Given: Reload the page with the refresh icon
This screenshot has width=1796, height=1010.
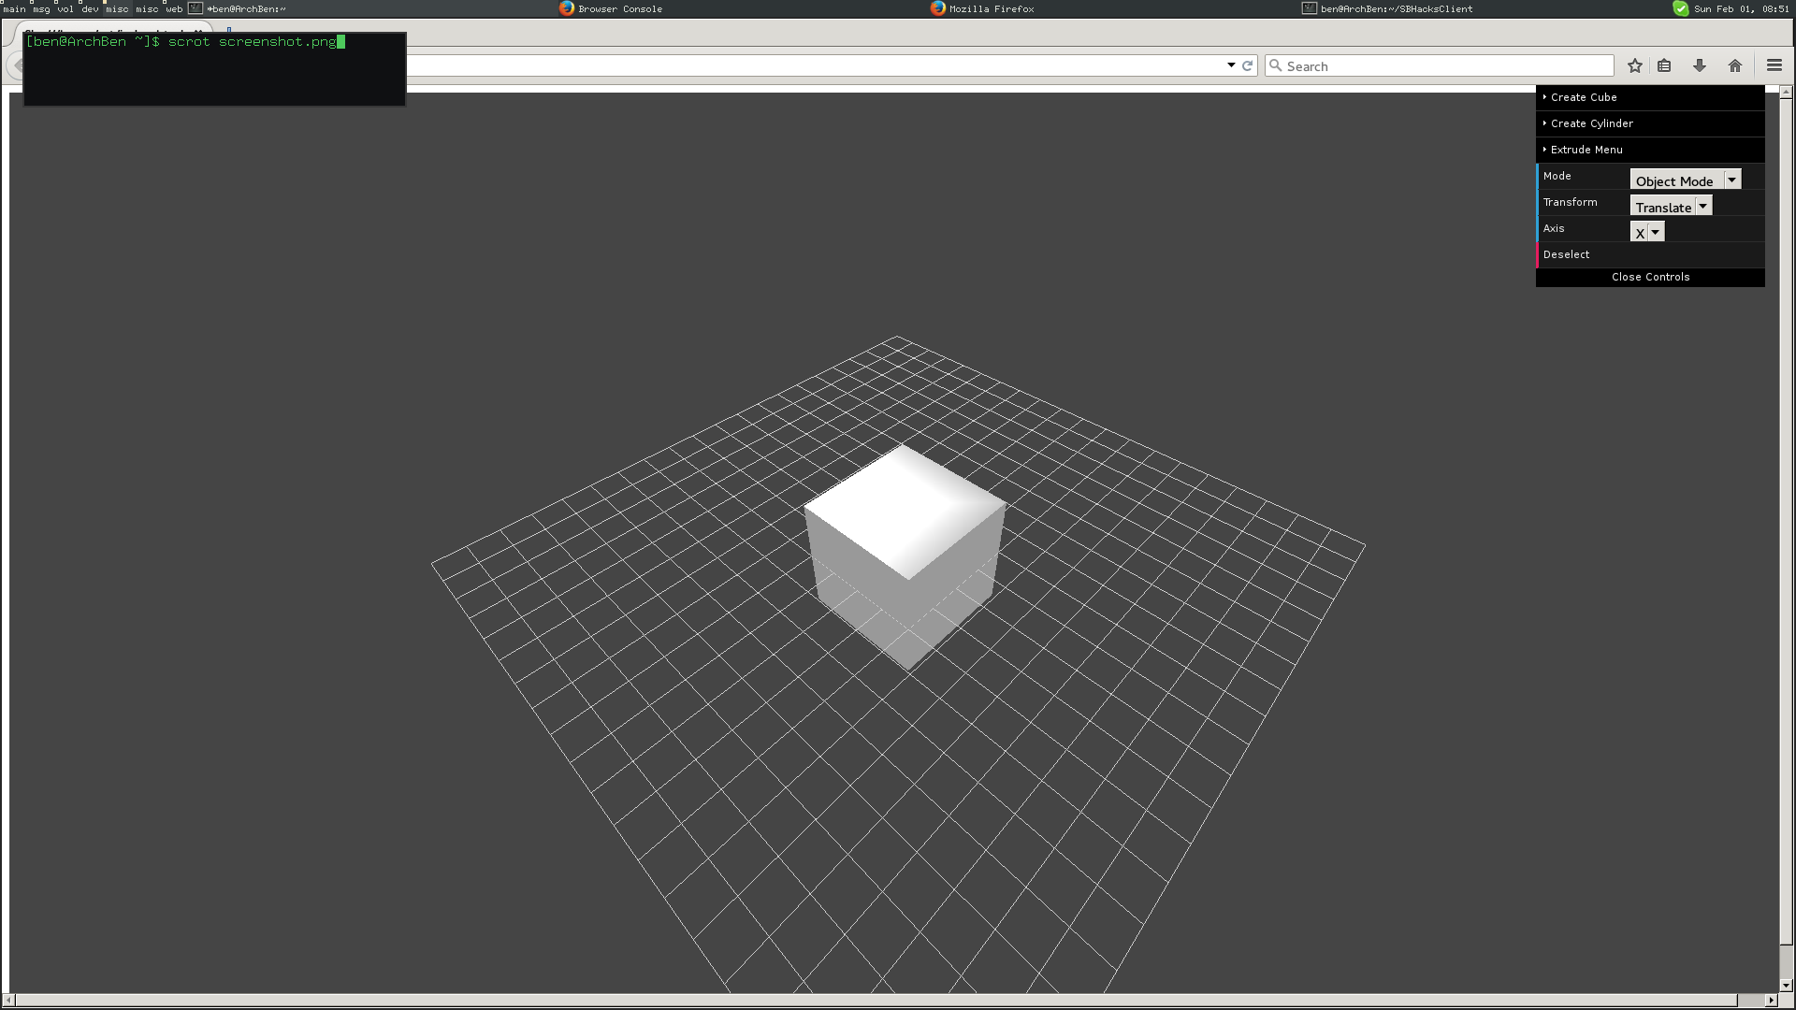Looking at the screenshot, I should pyautogui.click(x=1247, y=65).
